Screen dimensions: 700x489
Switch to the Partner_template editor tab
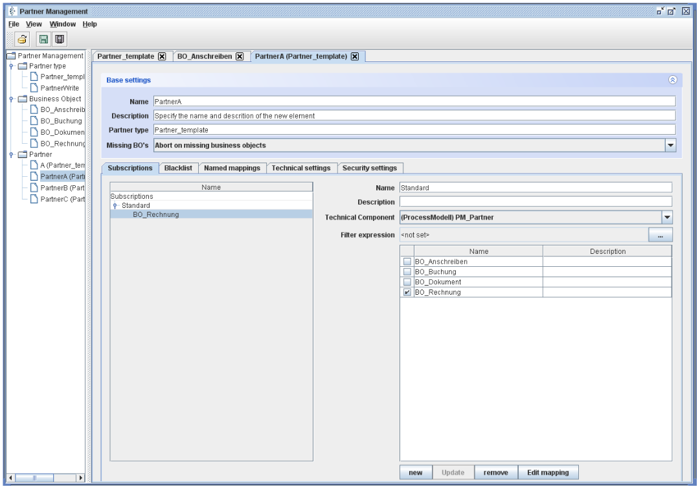click(x=126, y=56)
